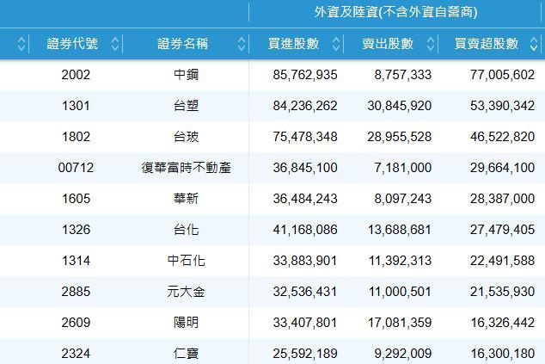Viewport: 545px width, 364px height.
Task: Click buy volume 84,236,262
Action: [x=305, y=106]
